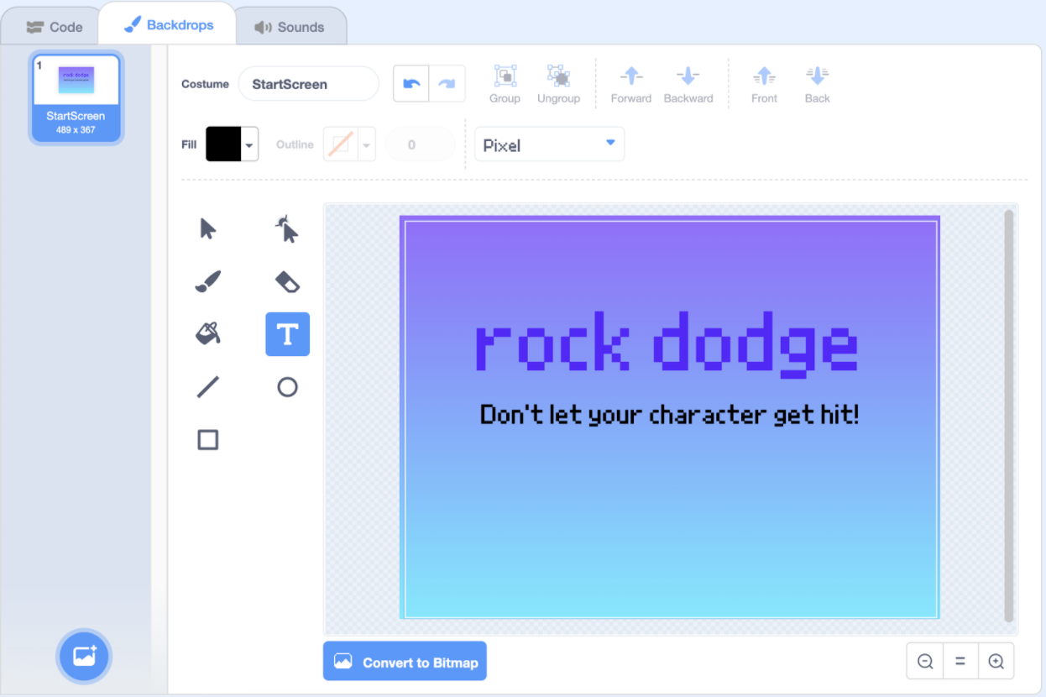
Task: Select the StartScreen backdrop thumbnail
Action: click(76, 97)
